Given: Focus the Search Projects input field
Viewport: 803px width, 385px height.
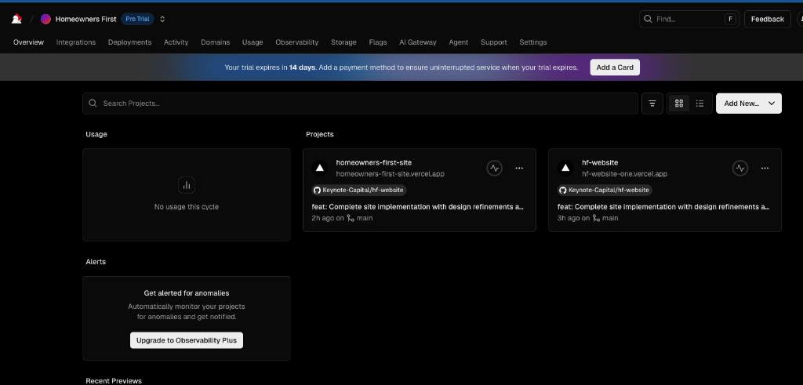Looking at the screenshot, I should point(361,104).
